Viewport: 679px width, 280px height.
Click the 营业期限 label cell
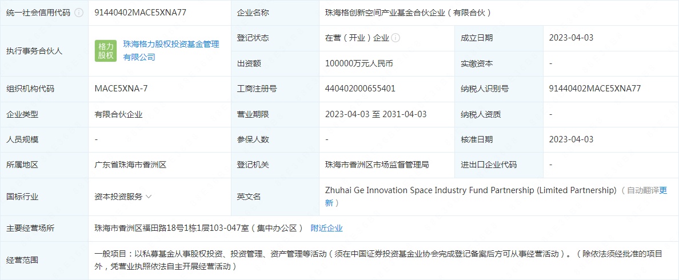[275, 115]
